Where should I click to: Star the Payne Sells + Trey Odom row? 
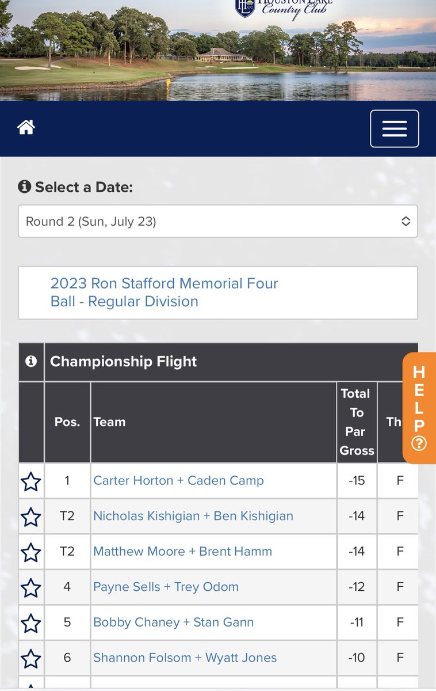click(x=31, y=588)
